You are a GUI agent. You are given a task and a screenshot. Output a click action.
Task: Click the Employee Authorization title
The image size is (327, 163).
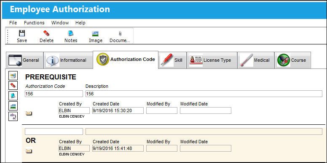click(60, 9)
